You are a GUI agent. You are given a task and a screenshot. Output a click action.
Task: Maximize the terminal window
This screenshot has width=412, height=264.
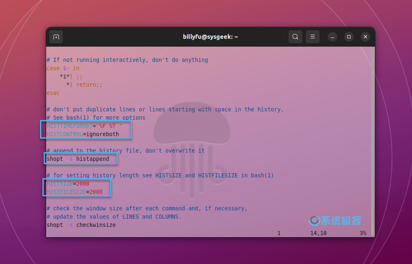point(349,37)
